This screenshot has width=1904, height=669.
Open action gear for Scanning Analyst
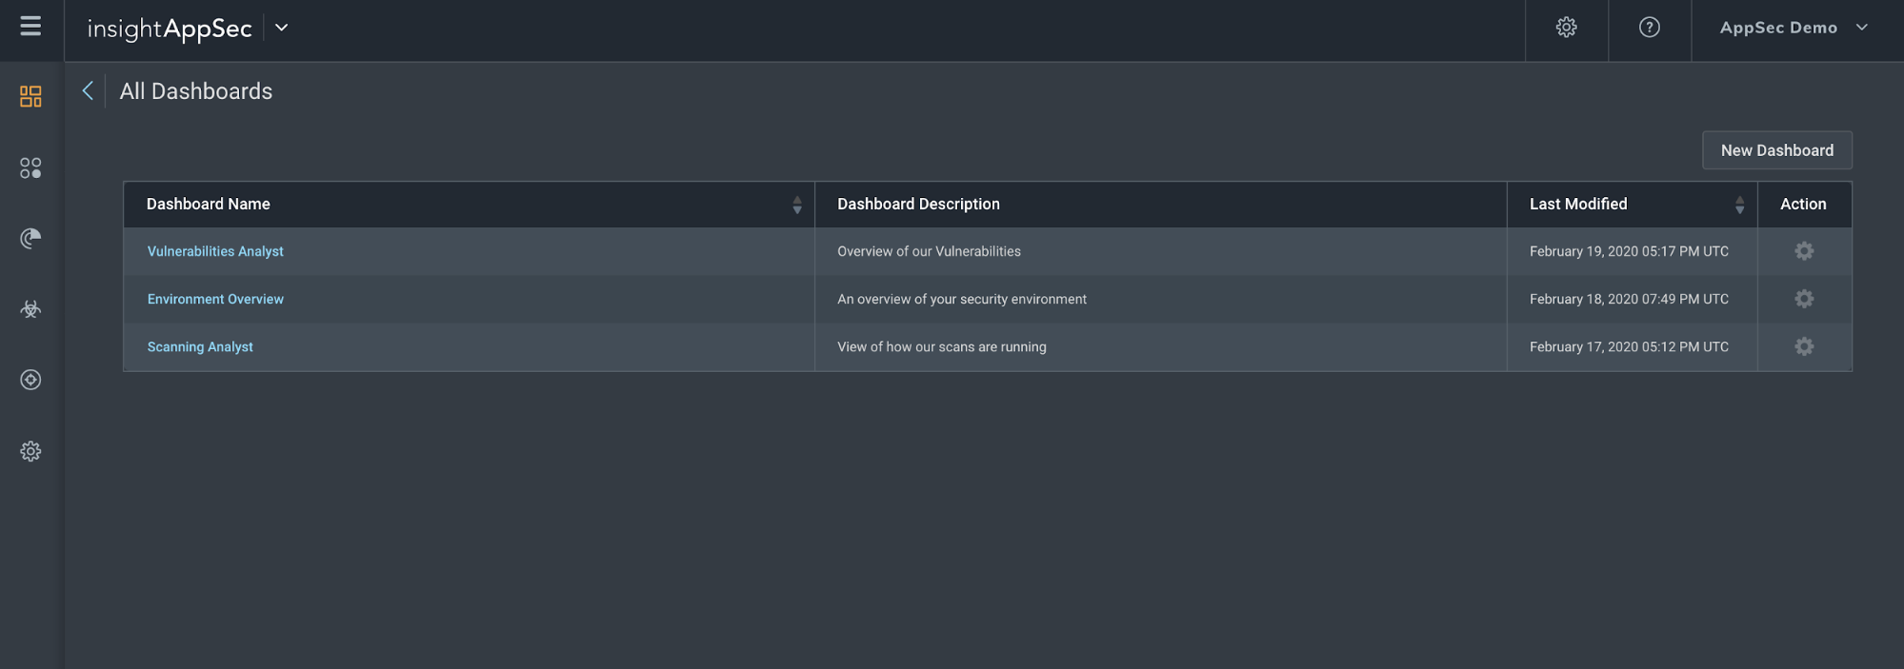(x=1803, y=346)
